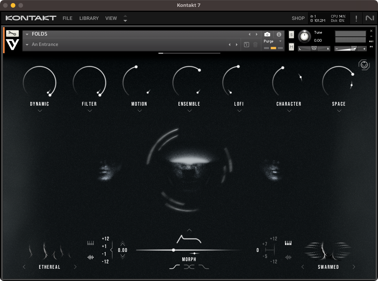Select the keyboard icon beside the Swarmed layer
Viewport: 378px width, 281px height.
coord(288,243)
